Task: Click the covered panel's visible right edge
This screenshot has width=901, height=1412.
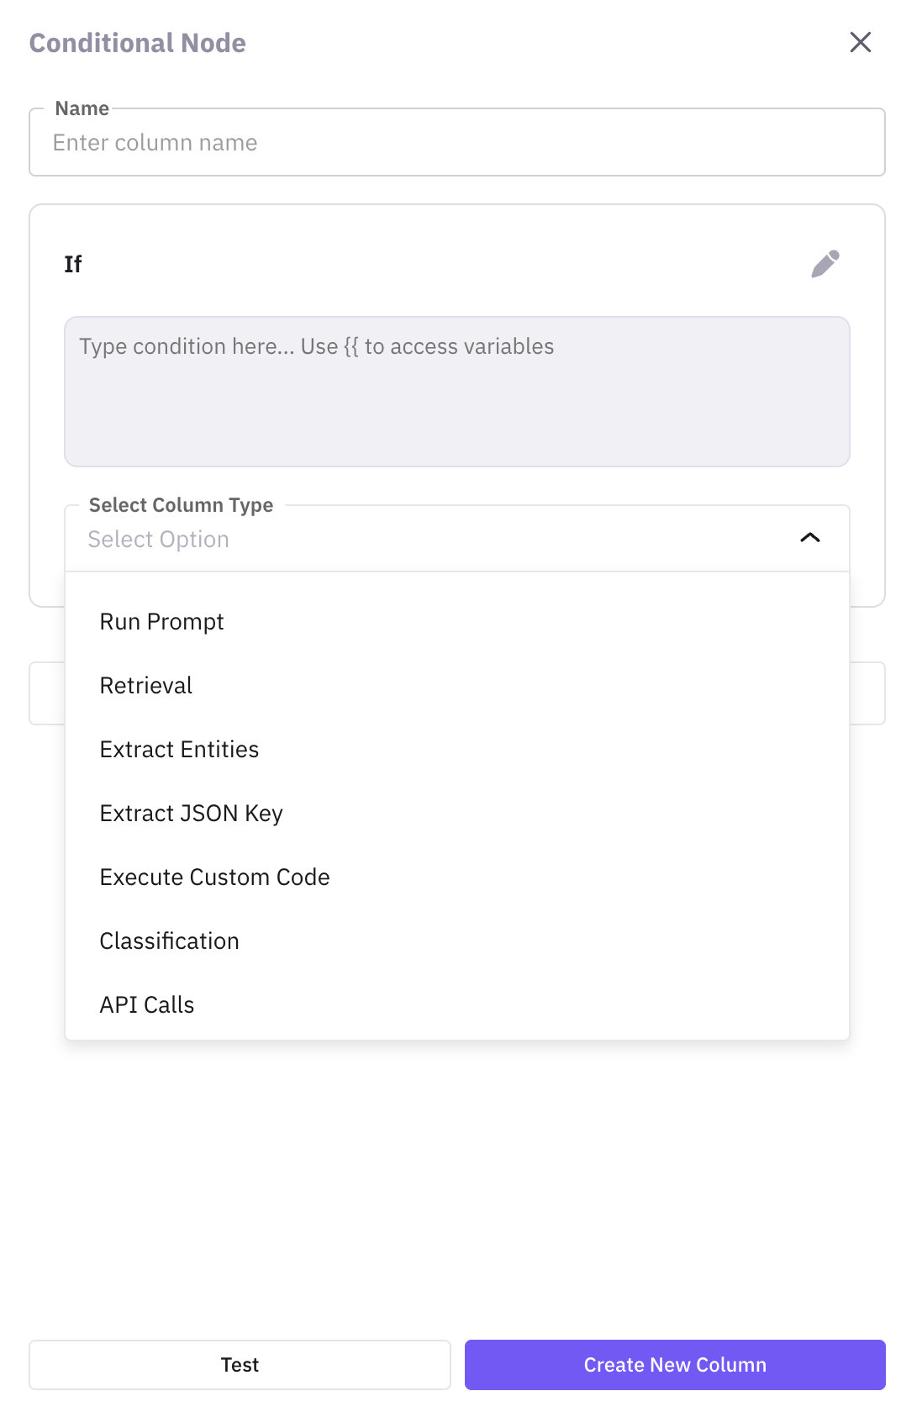Action: tap(867, 693)
